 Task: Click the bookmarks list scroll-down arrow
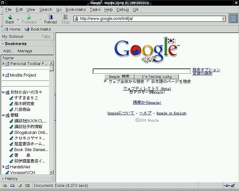point(51,172)
